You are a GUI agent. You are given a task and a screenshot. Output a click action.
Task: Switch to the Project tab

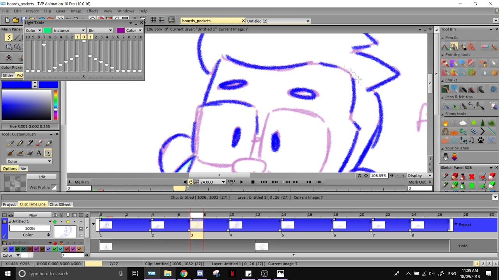9,205
